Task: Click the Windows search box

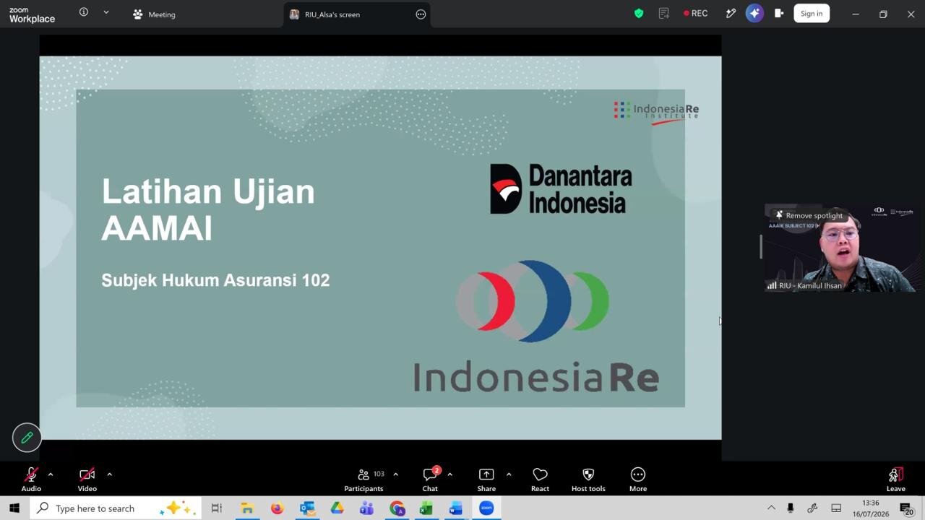Action: pos(116,508)
